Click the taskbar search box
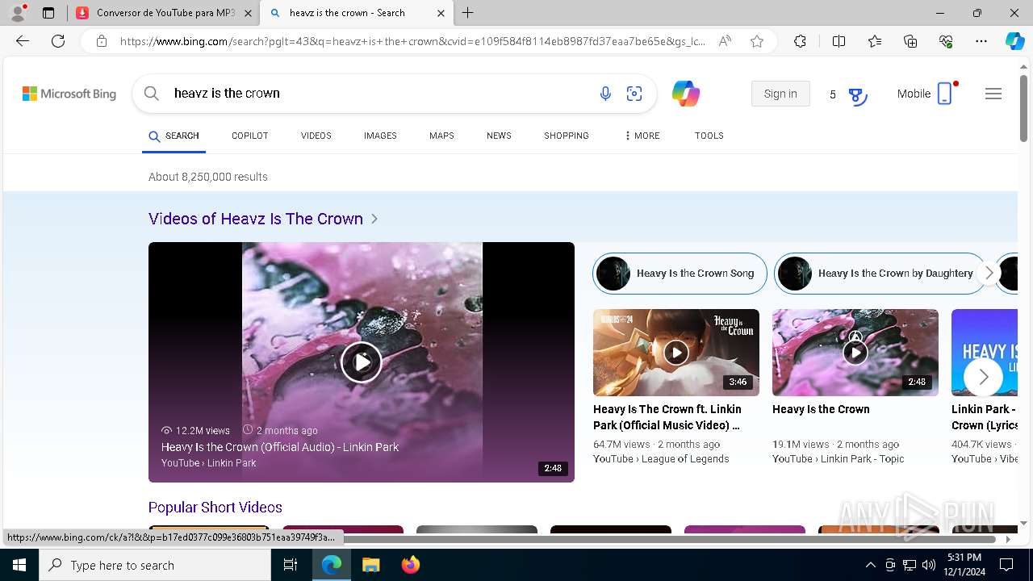Screen dimensions: 1033x581 155,565
